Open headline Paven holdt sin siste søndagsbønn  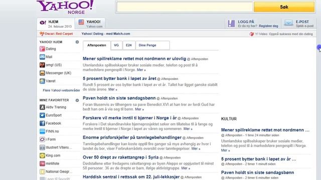pos(119,98)
